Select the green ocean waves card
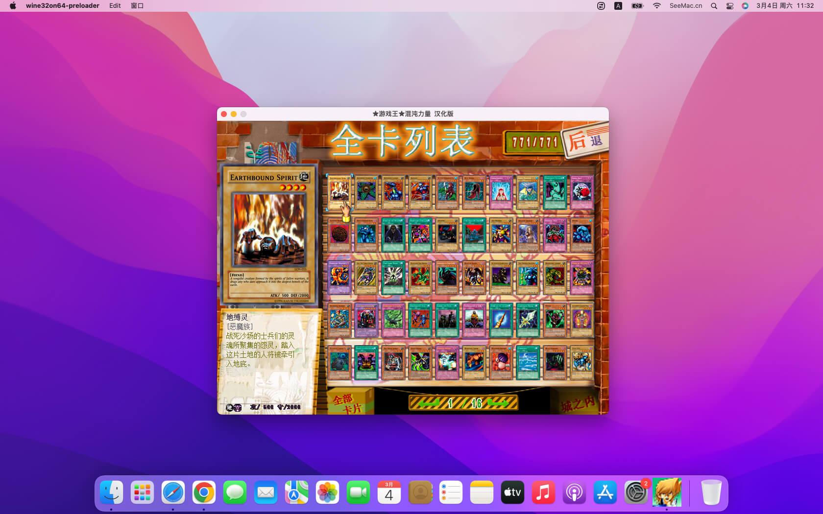 pyautogui.click(x=528, y=362)
